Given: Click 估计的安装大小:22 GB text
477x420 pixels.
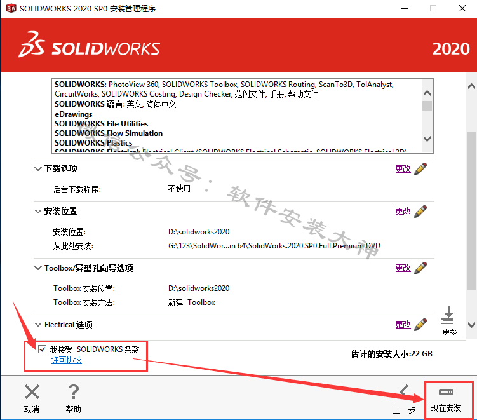Looking at the screenshot, I should tap(391, 354).
